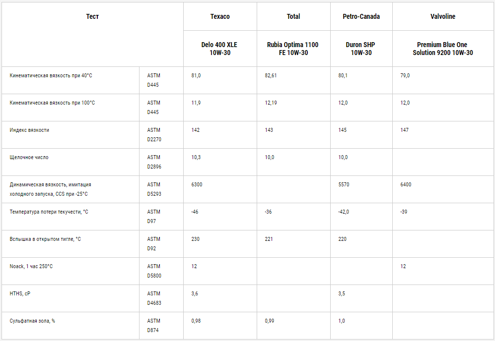This screenshot has height=341, width=495.
Task: Select the Valvoline header cell
Action: (x=442, y=17)
